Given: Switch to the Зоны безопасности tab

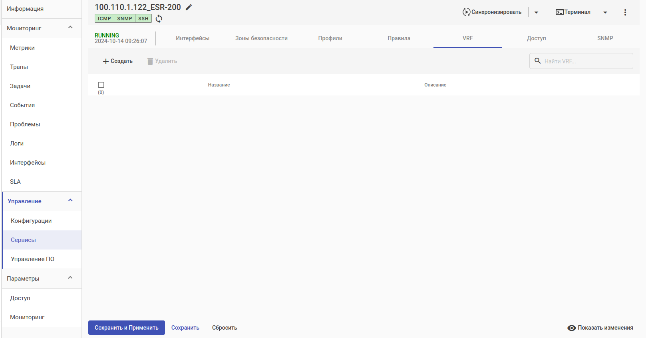Looking at the screenshot, I should point(261,38).
